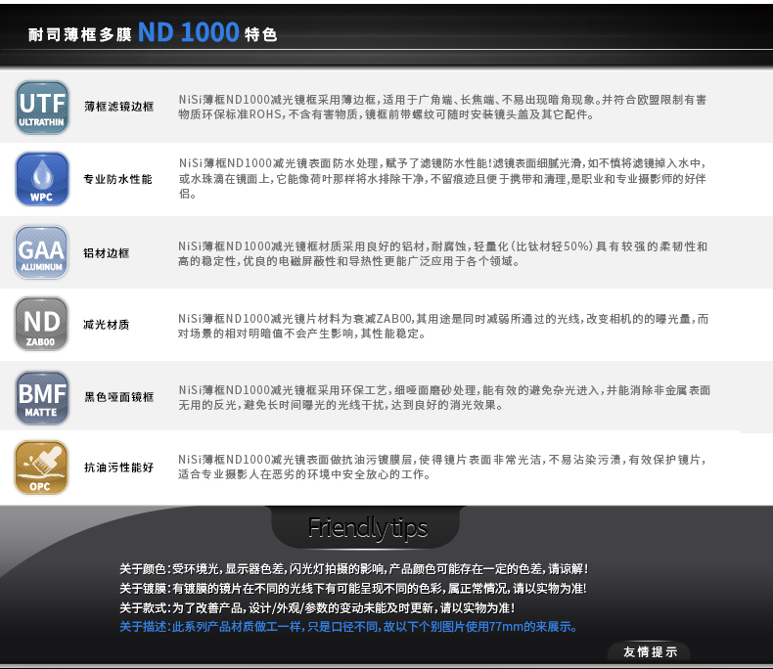Click the Friendly tips banner
The image size is (773, 669).
coord(366,528)
